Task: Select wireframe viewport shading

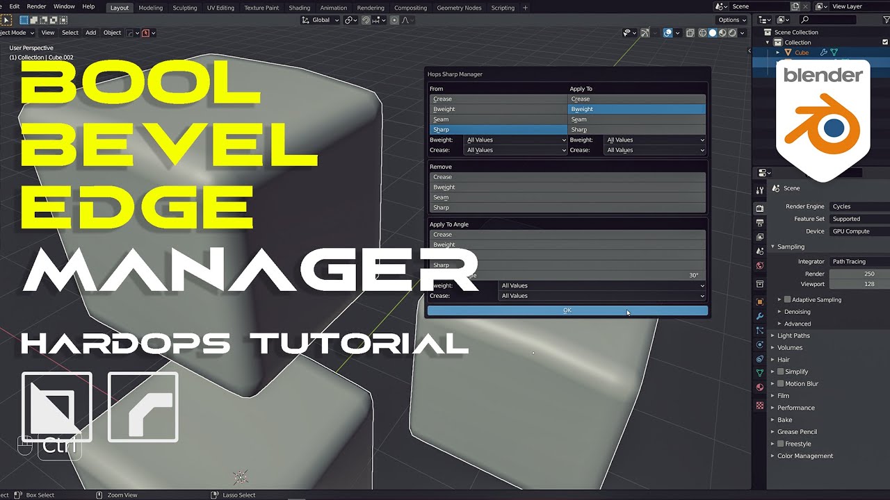Action: [x=702, y=33]
